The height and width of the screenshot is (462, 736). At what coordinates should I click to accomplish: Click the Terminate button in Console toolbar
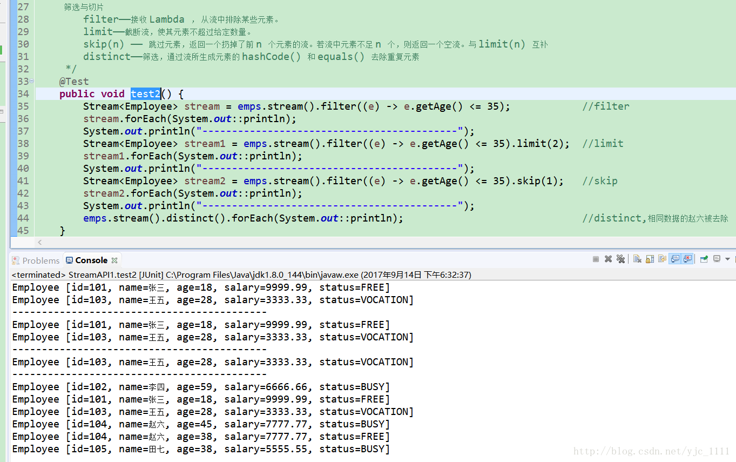pyautogui.click(x=596, y=259)
